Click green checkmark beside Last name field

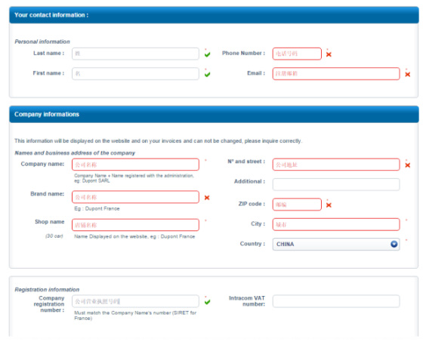pyautogui.click(x=207, y=54)
